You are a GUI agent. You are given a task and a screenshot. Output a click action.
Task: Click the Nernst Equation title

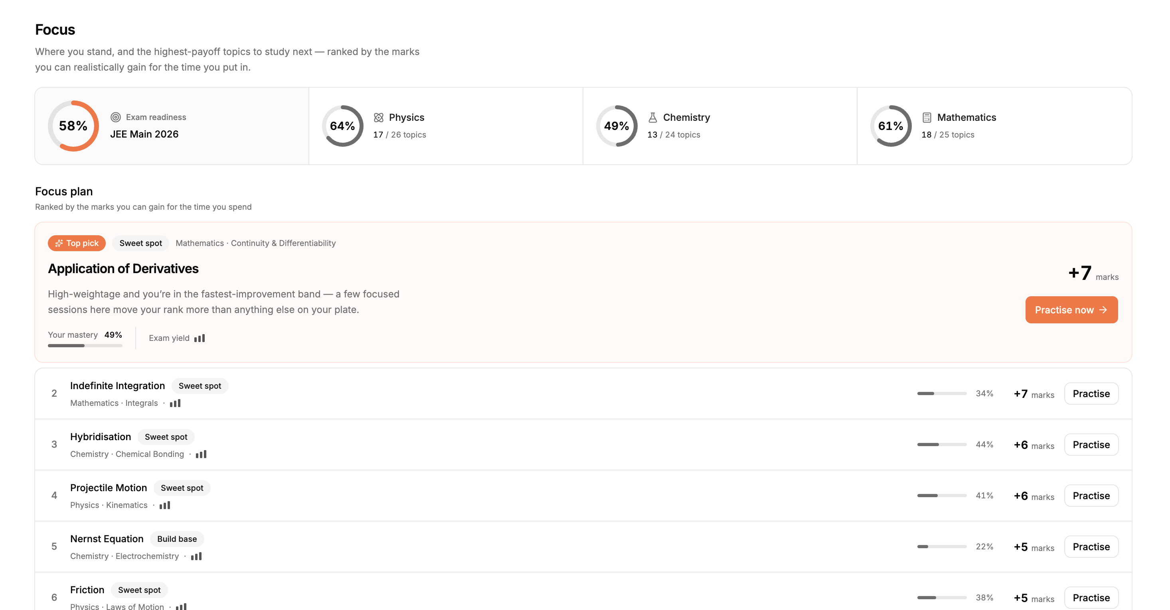(x=107, y=539)
